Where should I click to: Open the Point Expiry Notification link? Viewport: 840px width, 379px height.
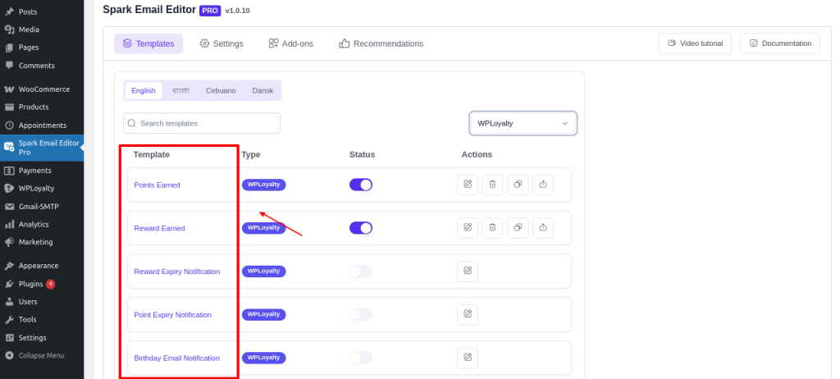(x=172, y=315)
